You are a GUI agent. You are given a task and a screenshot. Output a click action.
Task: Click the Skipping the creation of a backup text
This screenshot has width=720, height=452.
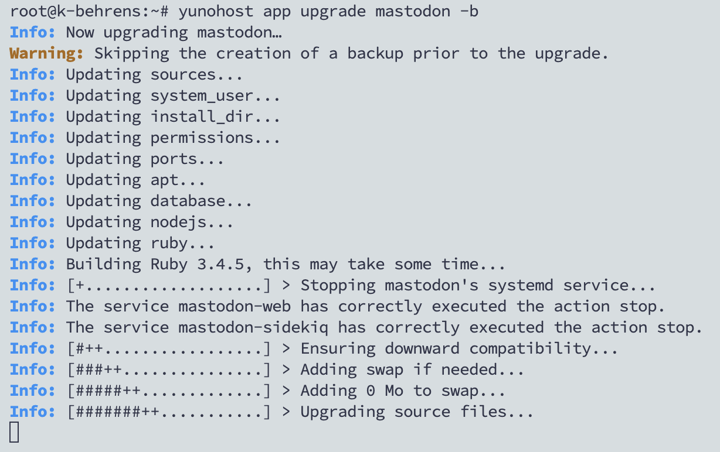[x=352, y=54]
